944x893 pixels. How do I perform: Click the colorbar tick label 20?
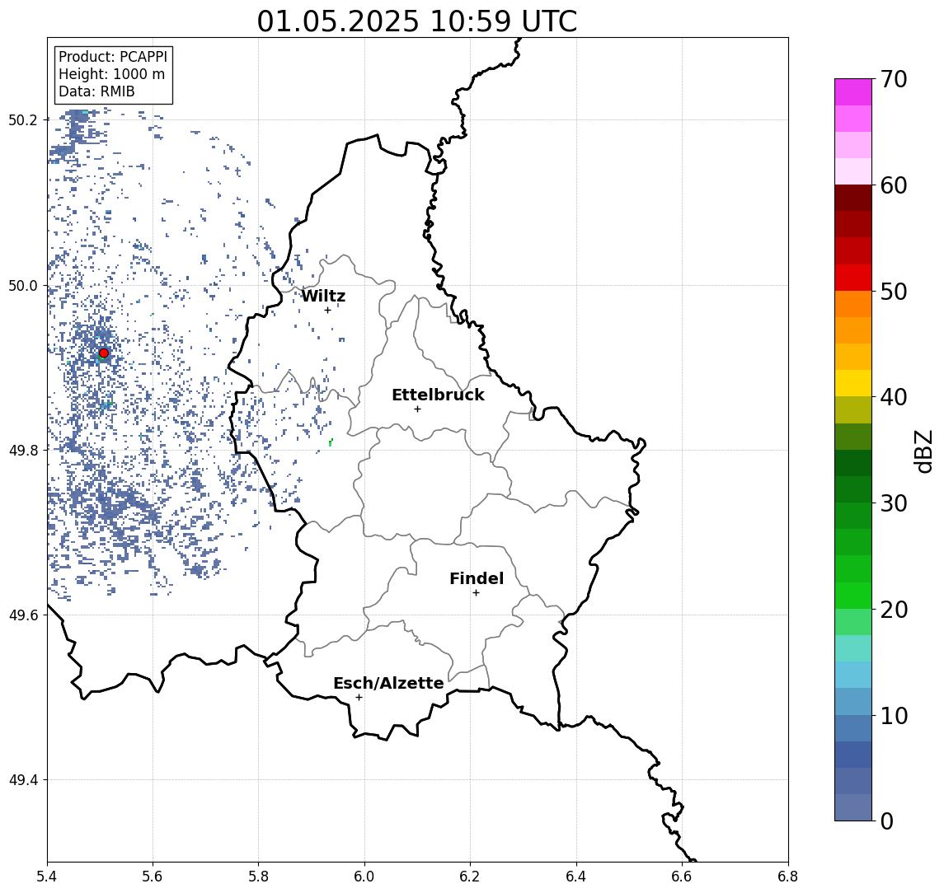(x=894, y=609)
